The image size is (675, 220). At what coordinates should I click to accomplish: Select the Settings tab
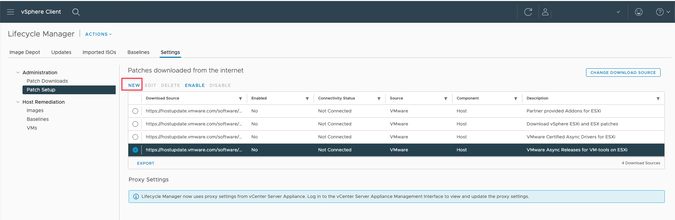point(170,52)
